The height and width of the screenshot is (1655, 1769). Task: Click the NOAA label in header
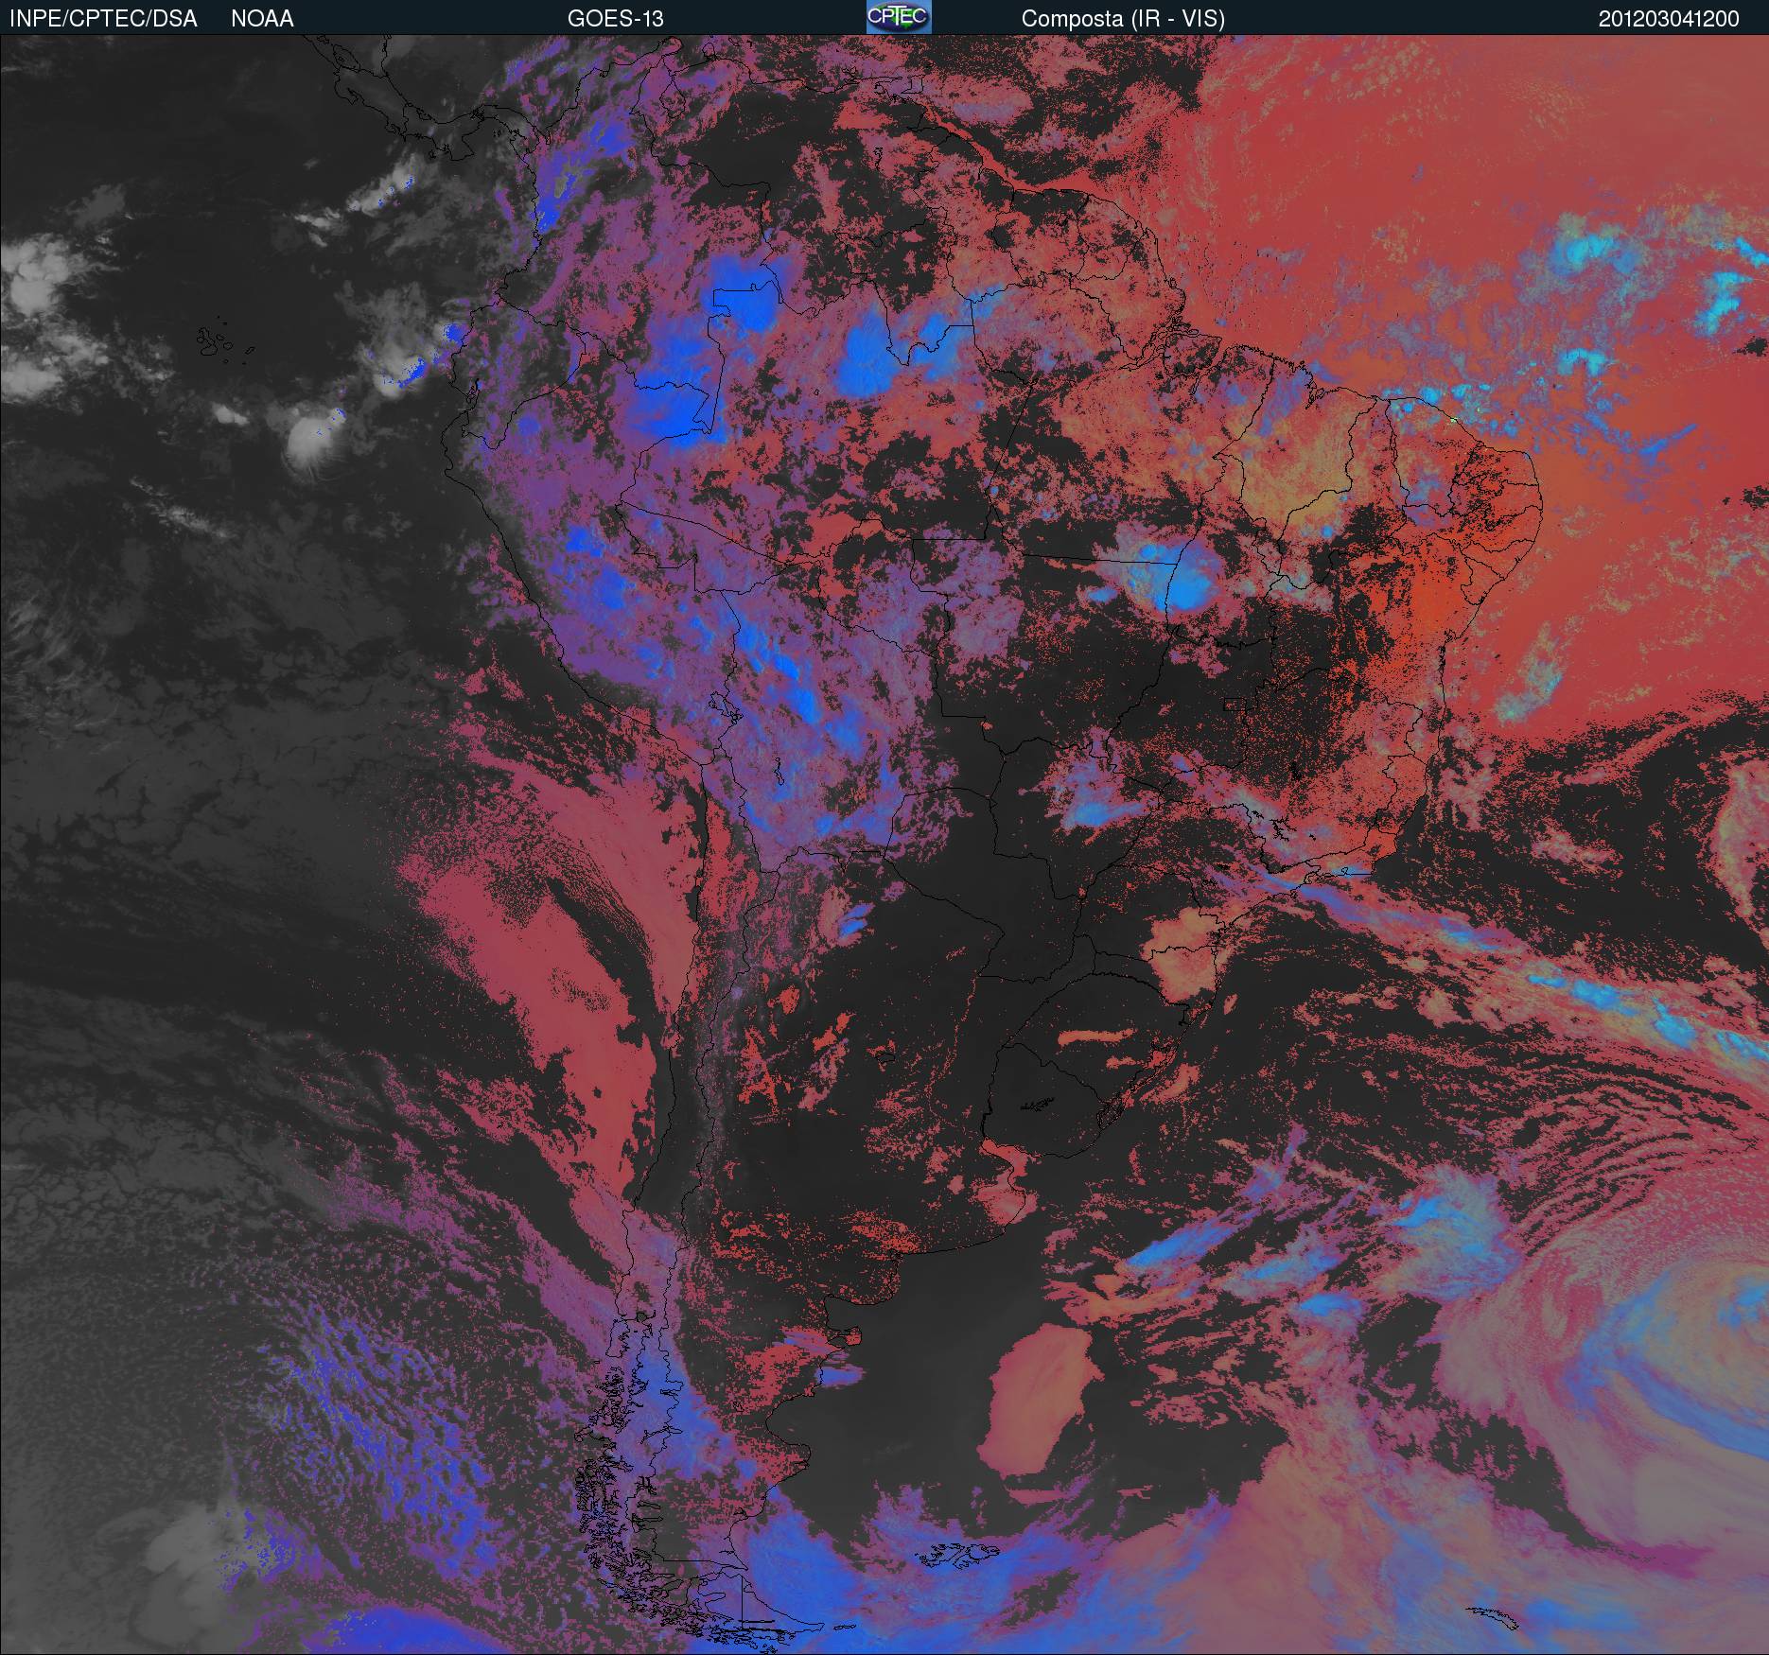[x=262, y=19]
